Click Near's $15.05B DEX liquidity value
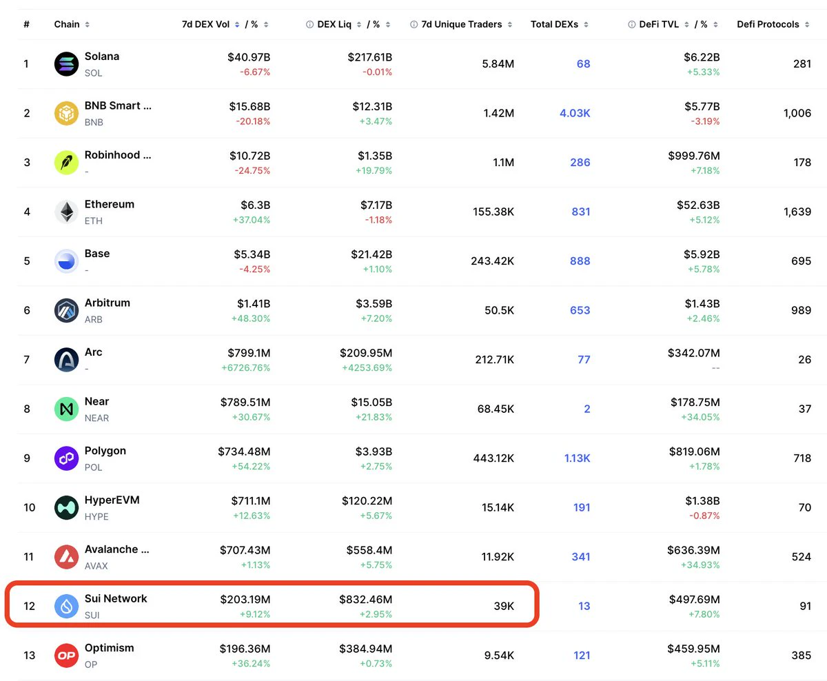This screenshot has width=827, height=681. tap(370, 402)
